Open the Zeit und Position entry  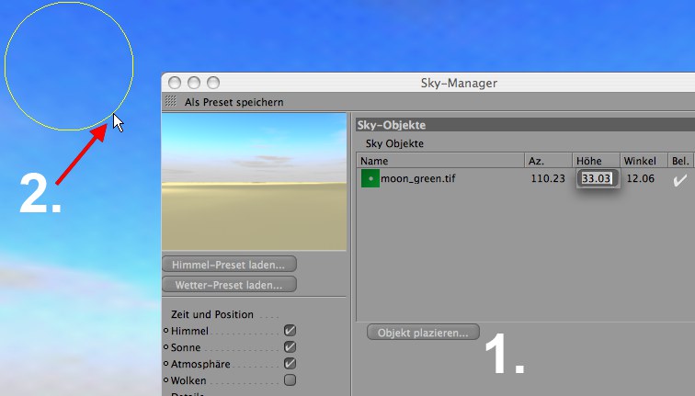[x=212, y=314]
